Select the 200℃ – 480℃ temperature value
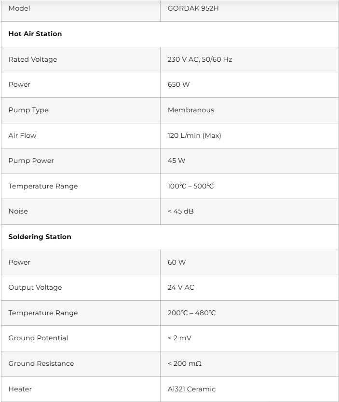 click(191, 313)
